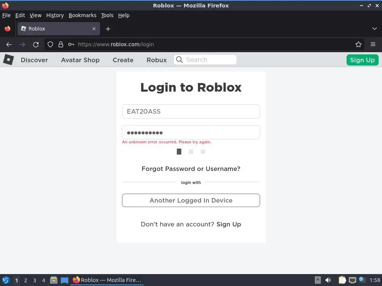This screenshot has width=382, height=286.
Task: Click the Create link in header
Action: click(x=123, y=60)
